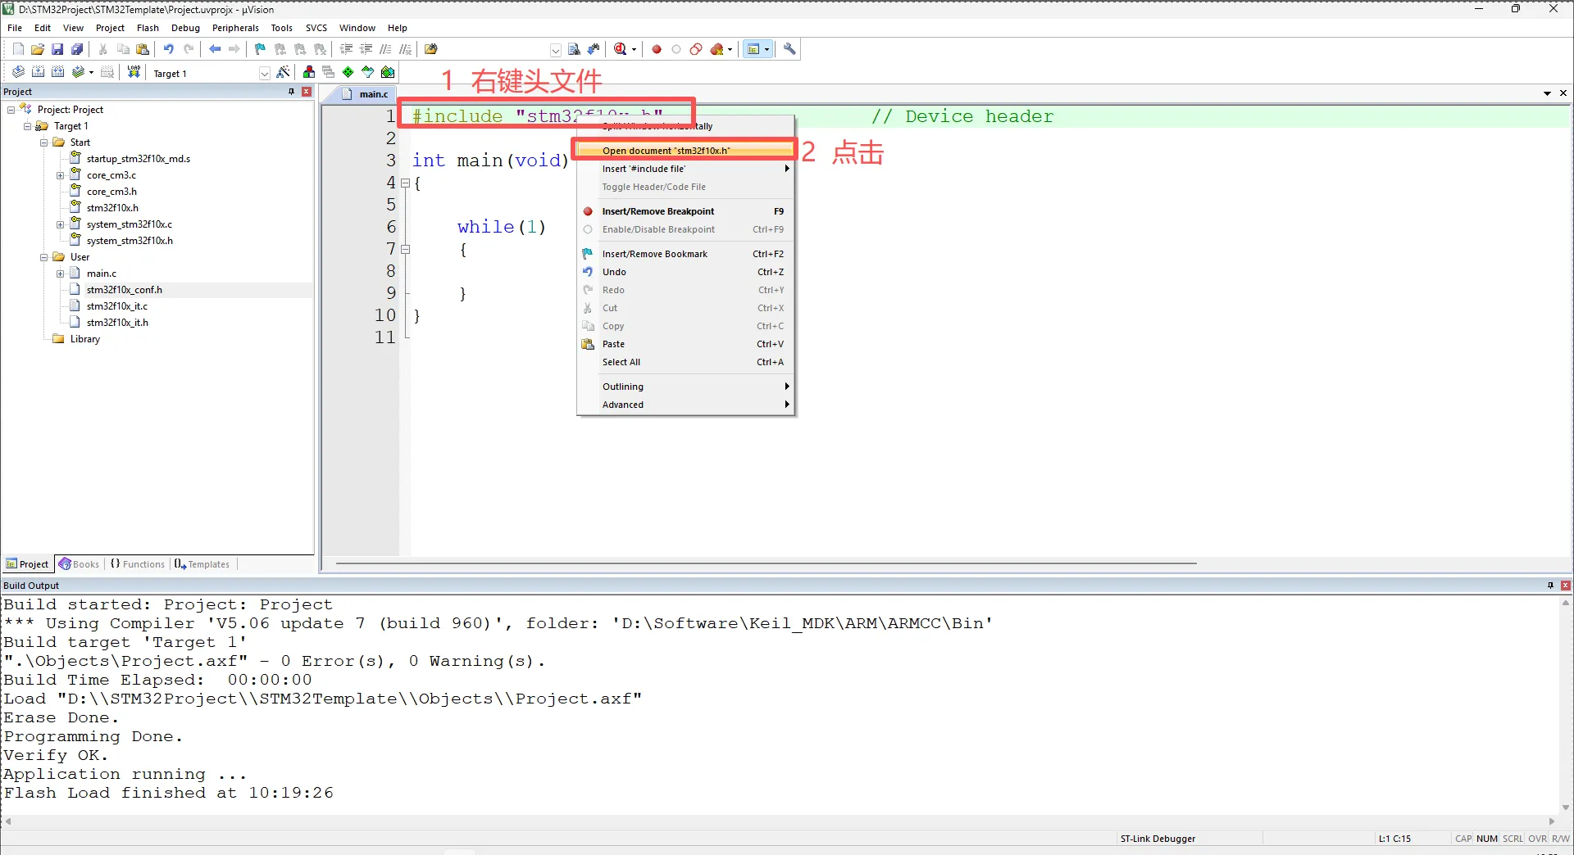Pin the Project panel with pushpin
Viewport: 1574px width, 855px height.
291,92
